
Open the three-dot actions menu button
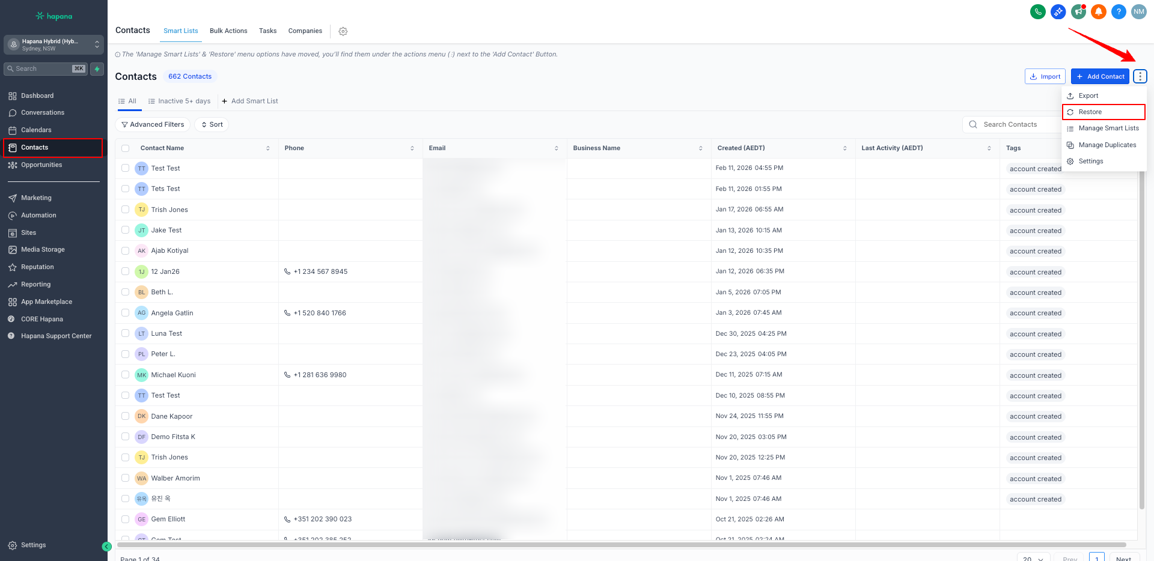[1140, 76]
